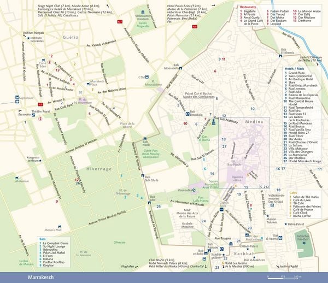Click the info icon next to Carré Eden
The height and width of the screenshot is (283, 328).
(x=50, y=62)
